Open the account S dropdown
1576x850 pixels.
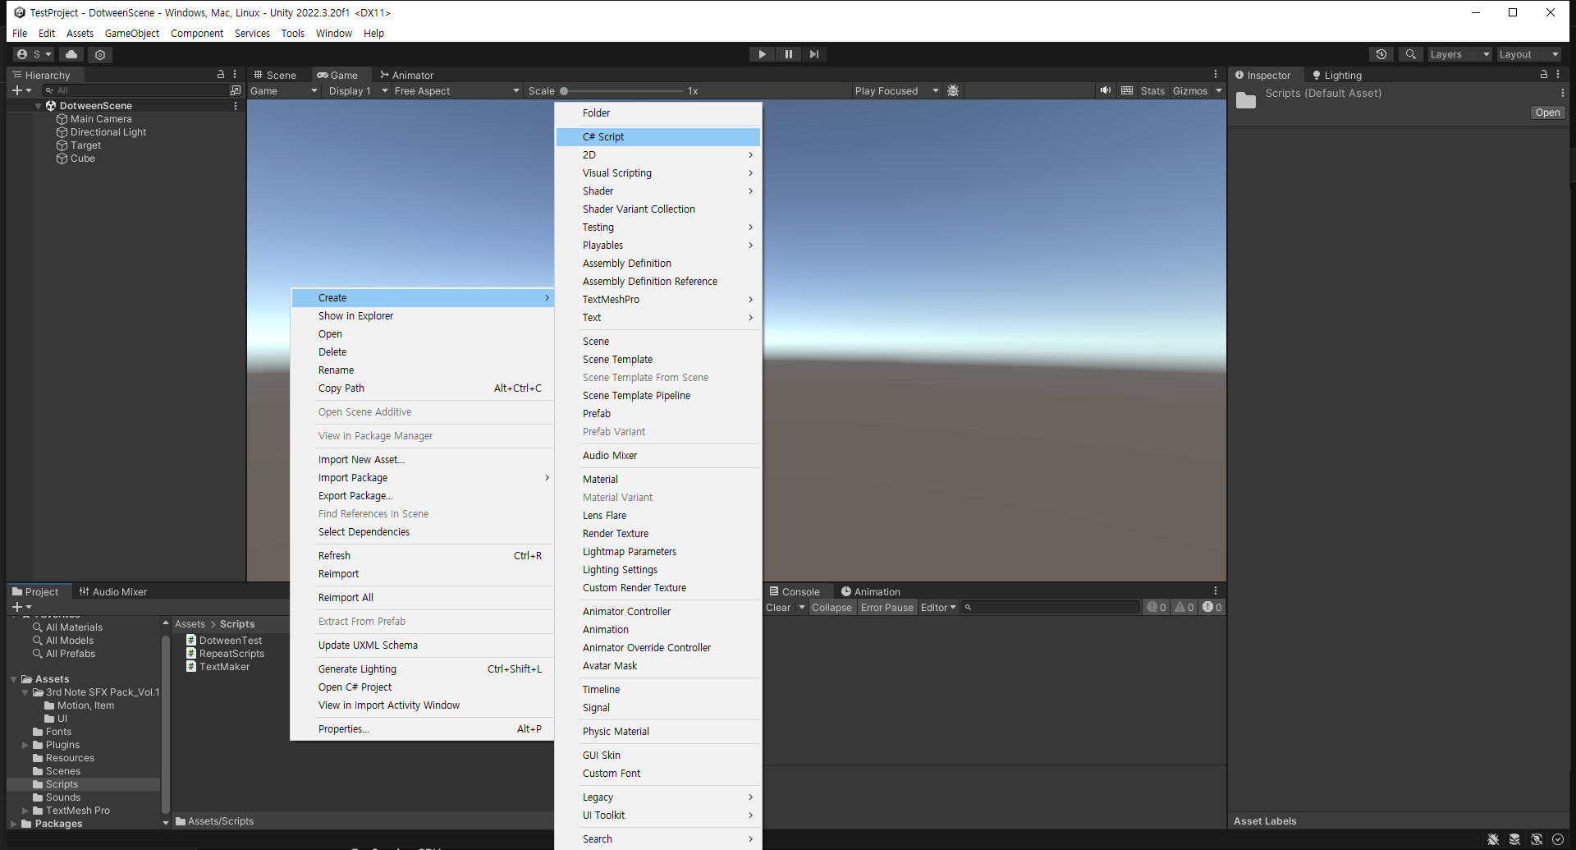point(33,54)
